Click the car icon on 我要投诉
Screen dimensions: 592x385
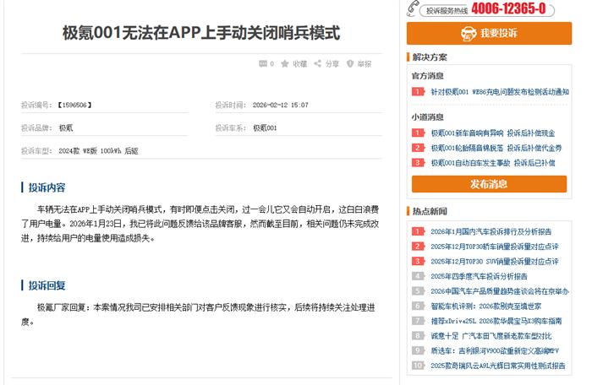tap(464, 34)
